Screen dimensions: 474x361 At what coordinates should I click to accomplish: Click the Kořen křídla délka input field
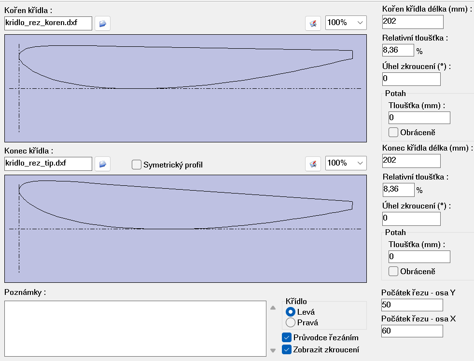pyautogui.click(x=412, y=22)
